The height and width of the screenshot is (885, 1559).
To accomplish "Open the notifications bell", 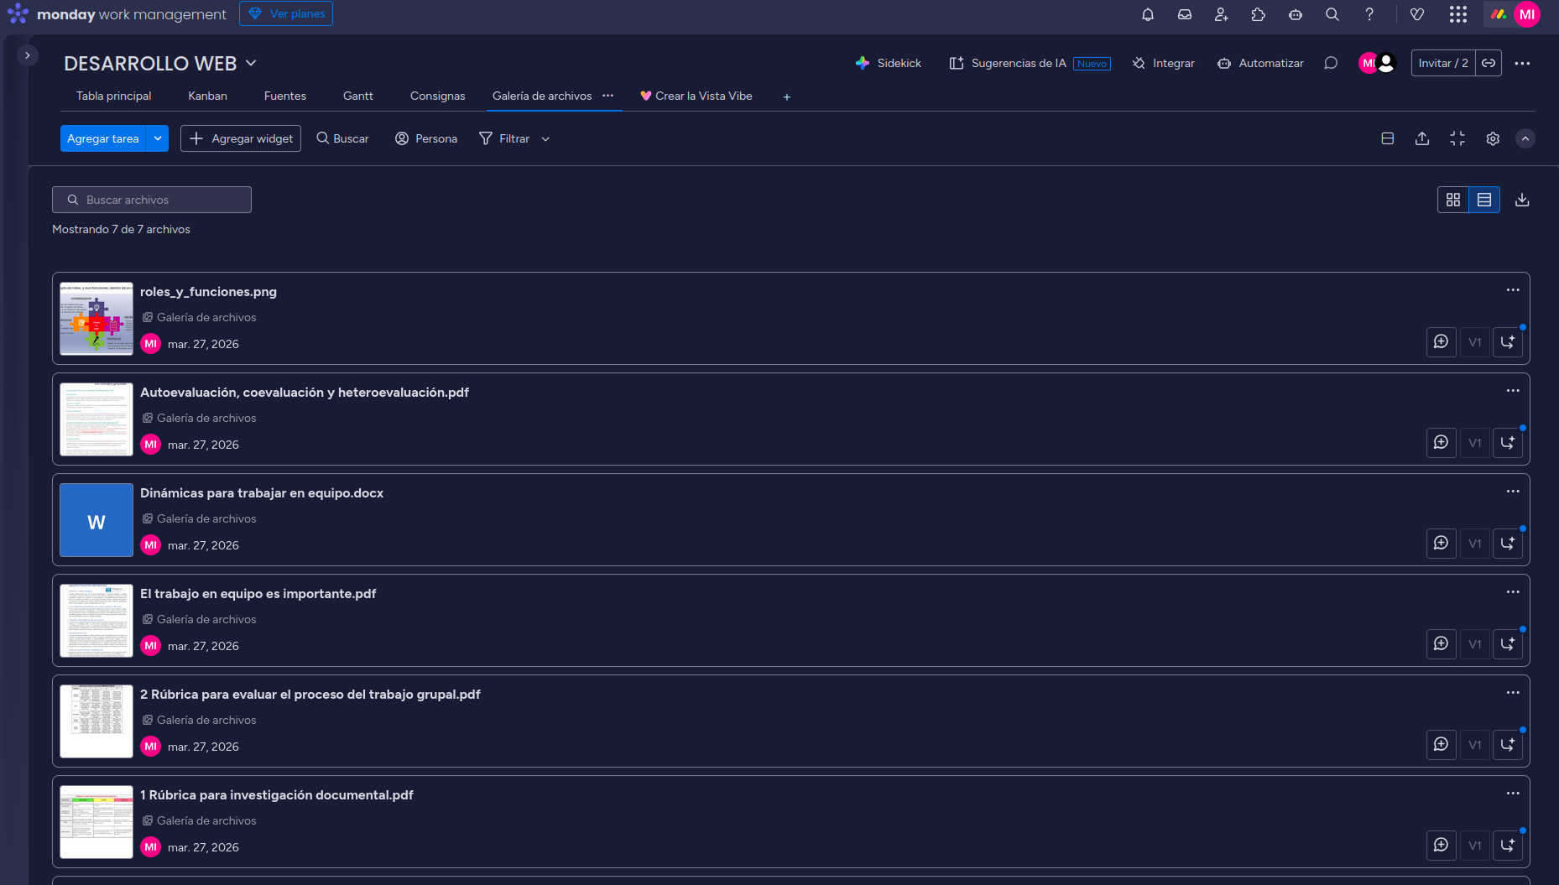I will coord(1148,14).
